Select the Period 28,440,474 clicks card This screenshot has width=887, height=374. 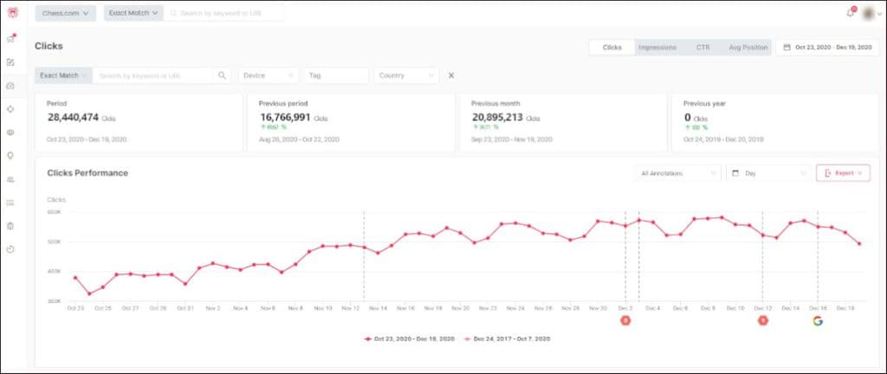[x=139, y=122]
